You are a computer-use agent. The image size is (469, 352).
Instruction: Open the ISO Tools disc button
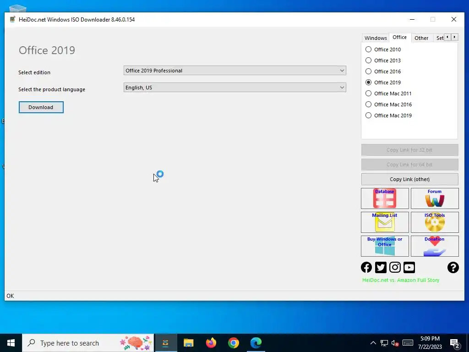(x=435, y=222)
